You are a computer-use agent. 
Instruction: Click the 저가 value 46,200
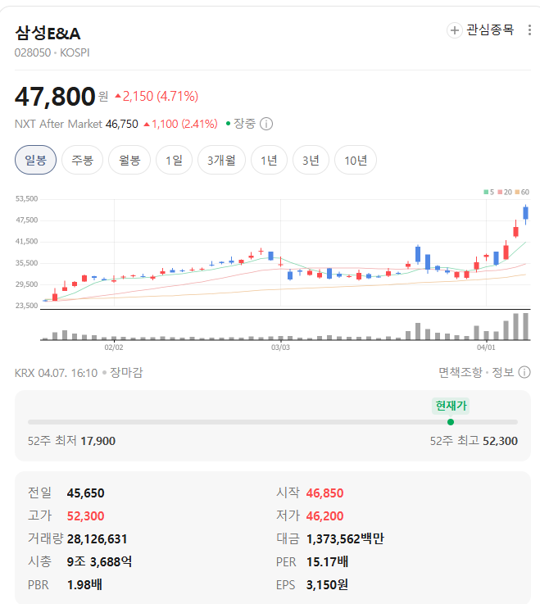pyautogui.click(x=324, y=515)
